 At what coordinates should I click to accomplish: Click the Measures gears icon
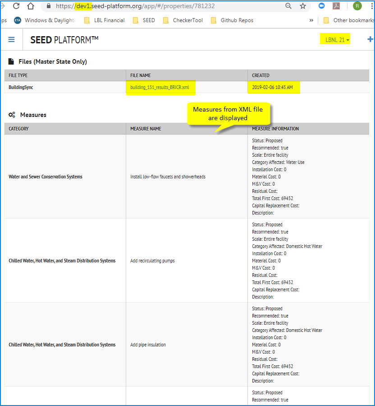(x=11, y=114)
